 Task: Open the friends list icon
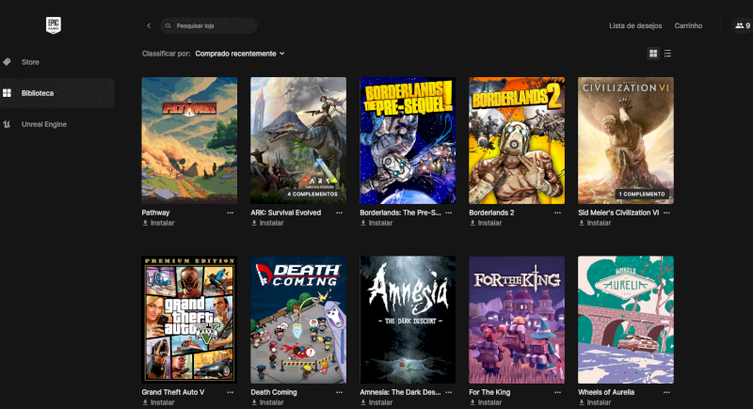pos(739,25)
